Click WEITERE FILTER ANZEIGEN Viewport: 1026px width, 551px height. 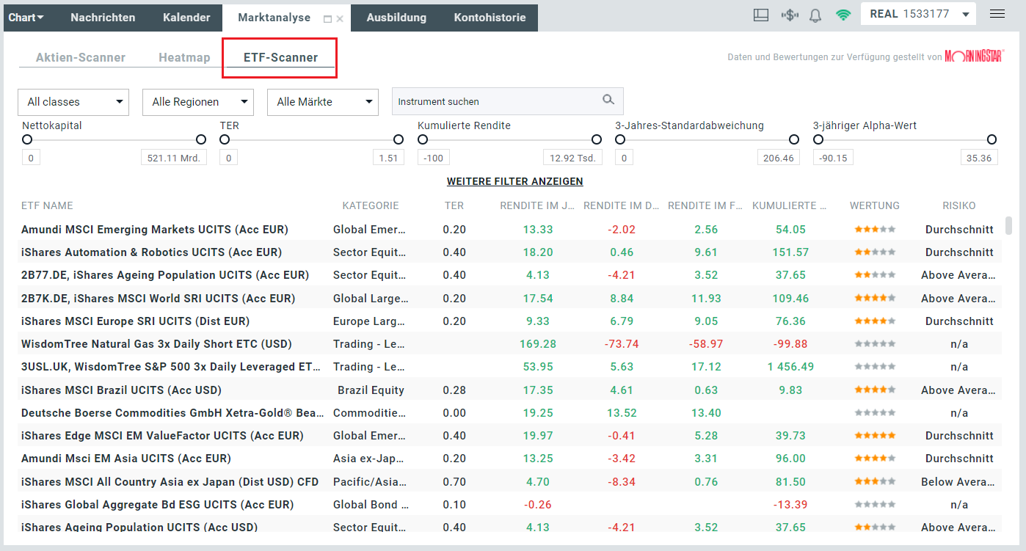click(x=515, y=181)
